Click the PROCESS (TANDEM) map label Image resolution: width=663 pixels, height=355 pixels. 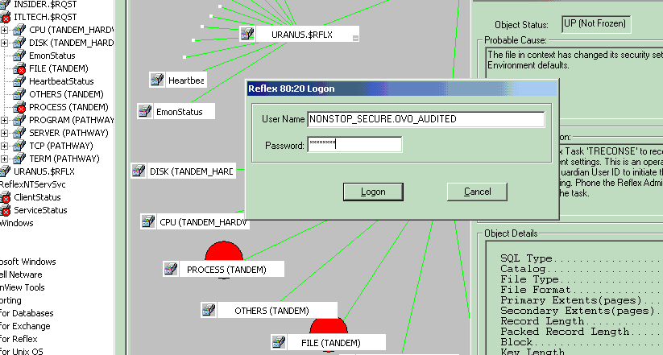226,270
